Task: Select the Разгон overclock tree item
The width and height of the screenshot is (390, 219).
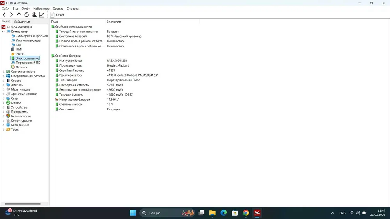Action: click(x=20, y=54)
